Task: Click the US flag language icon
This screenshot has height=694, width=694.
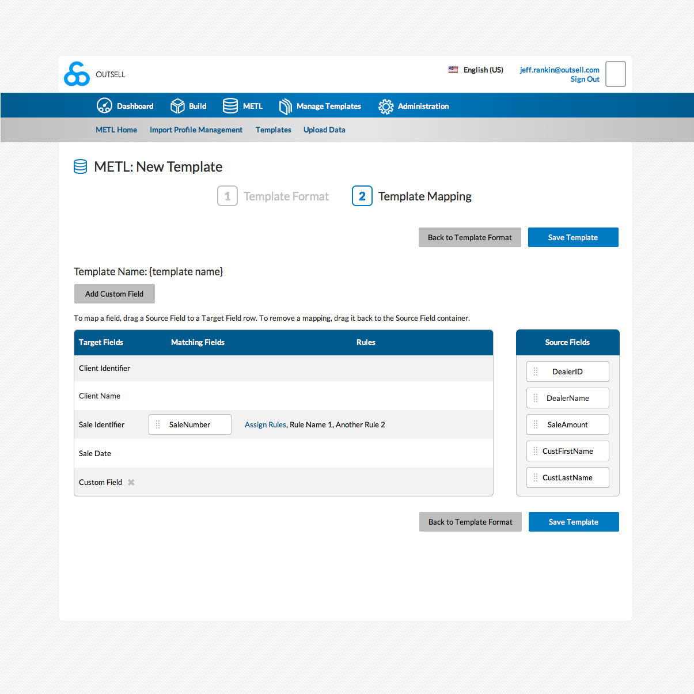Action: pyautogui.click(x=453, y=70)
